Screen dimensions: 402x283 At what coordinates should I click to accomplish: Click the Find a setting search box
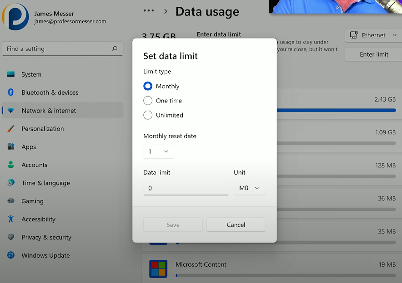click(x=62, y=49)
